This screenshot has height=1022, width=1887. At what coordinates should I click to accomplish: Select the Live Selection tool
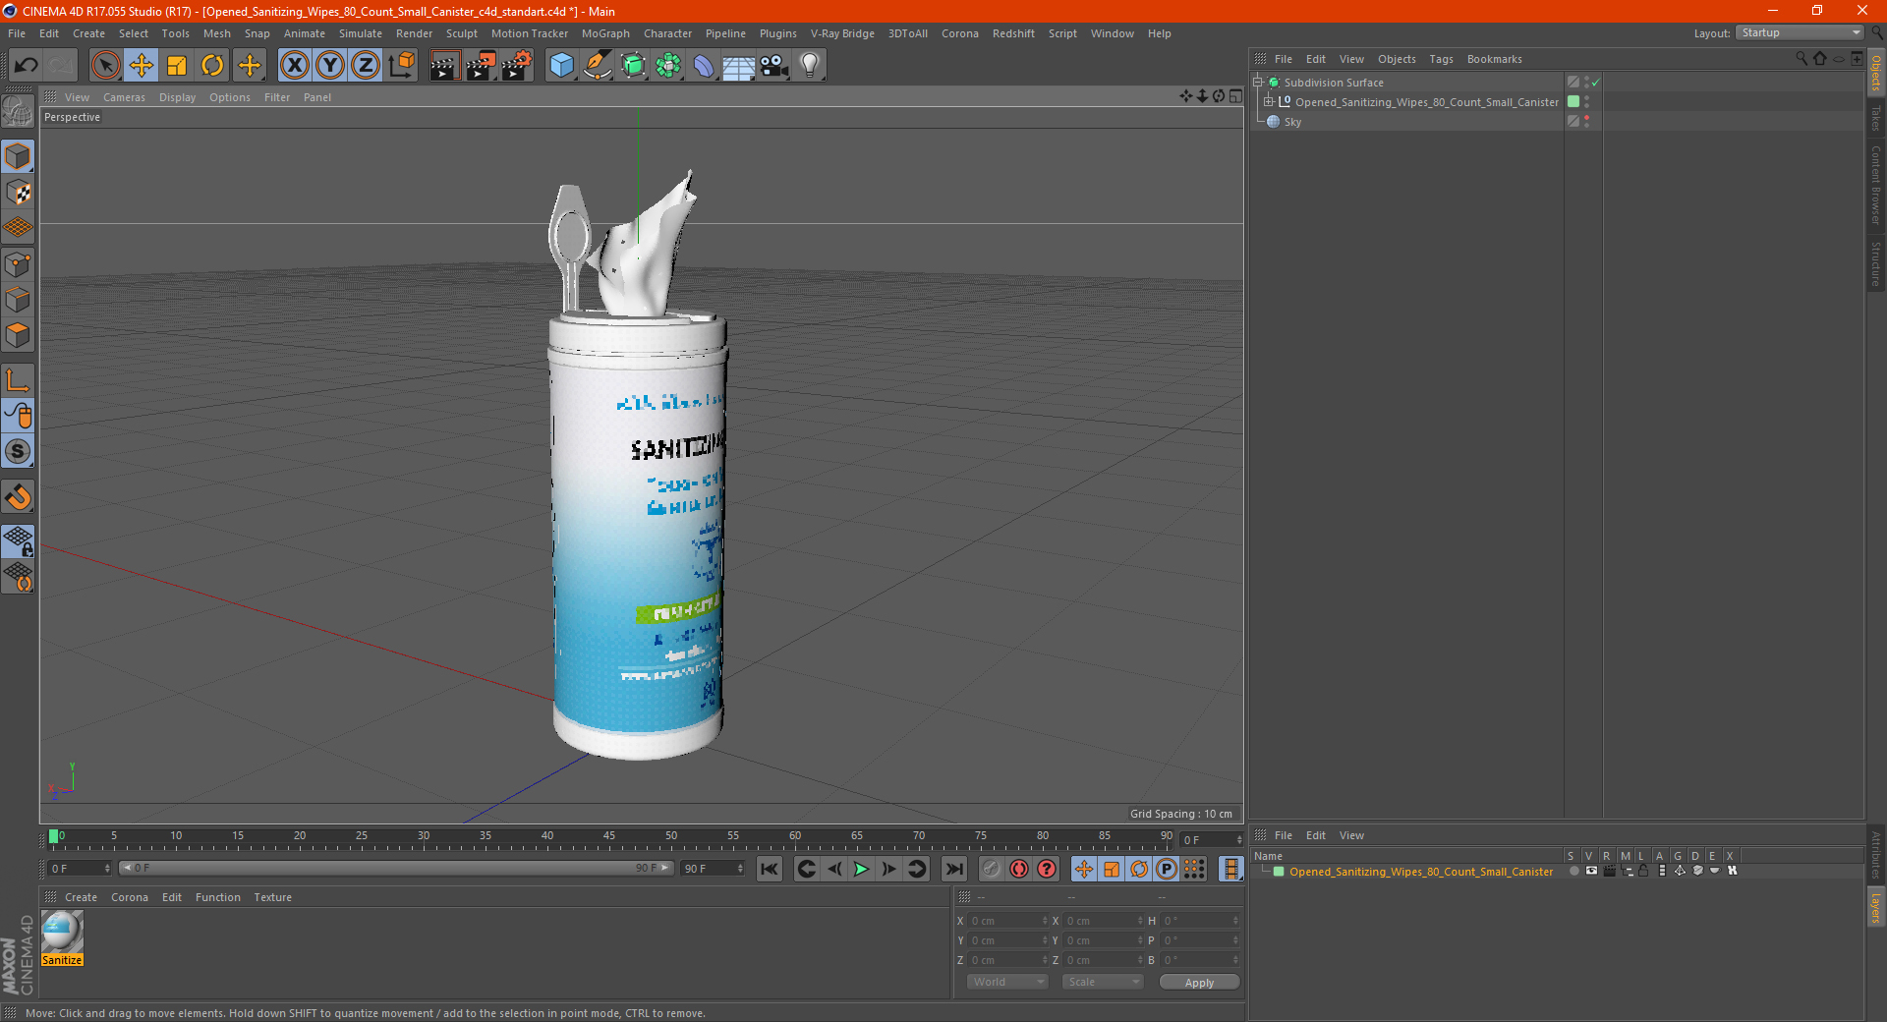pyautogui.click(x=105, y=66)
